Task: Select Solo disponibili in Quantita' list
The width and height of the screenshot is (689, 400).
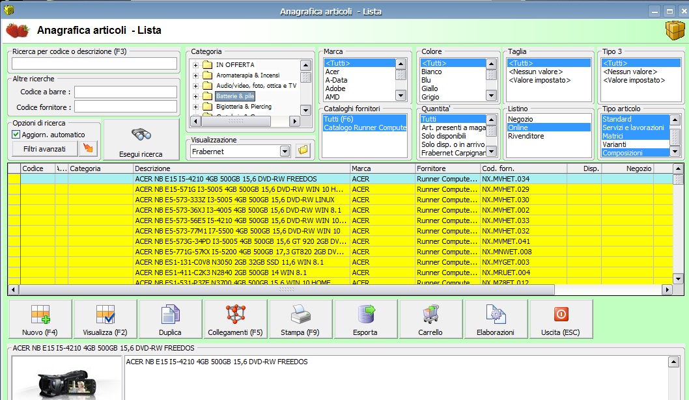Action: tap(443, 136)
